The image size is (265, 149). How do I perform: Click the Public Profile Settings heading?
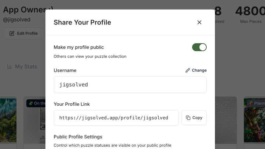pyautogui.click(x=78, y=137)
